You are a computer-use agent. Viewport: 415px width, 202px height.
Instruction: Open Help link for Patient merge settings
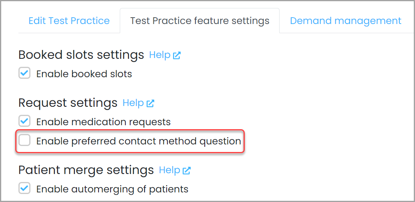click(x=170, y=170)
